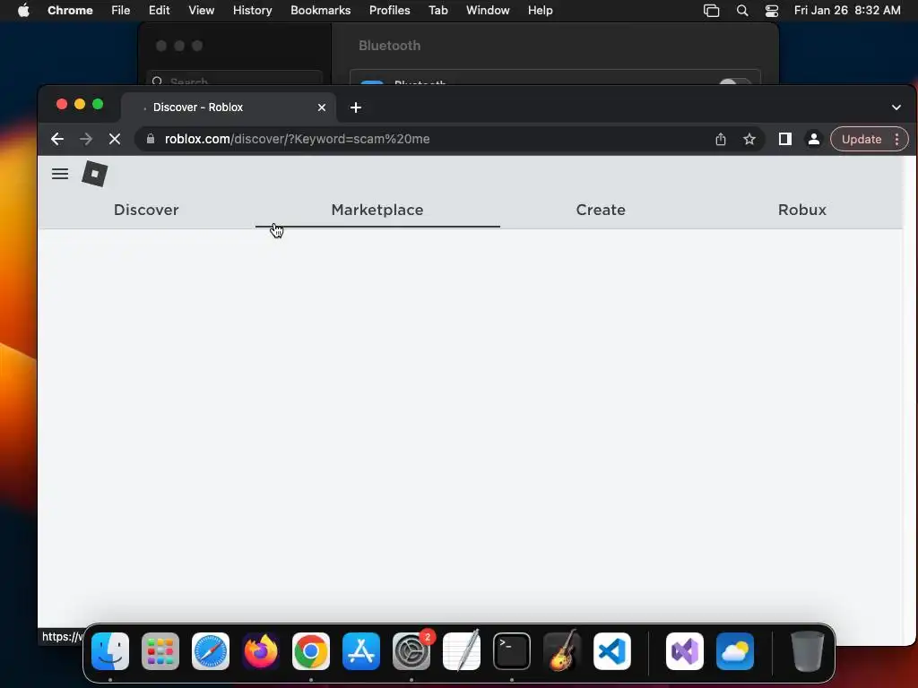This screenshot has width=918, height=688.
Task: Open Control Center
Action: click(x=772, y=11)
